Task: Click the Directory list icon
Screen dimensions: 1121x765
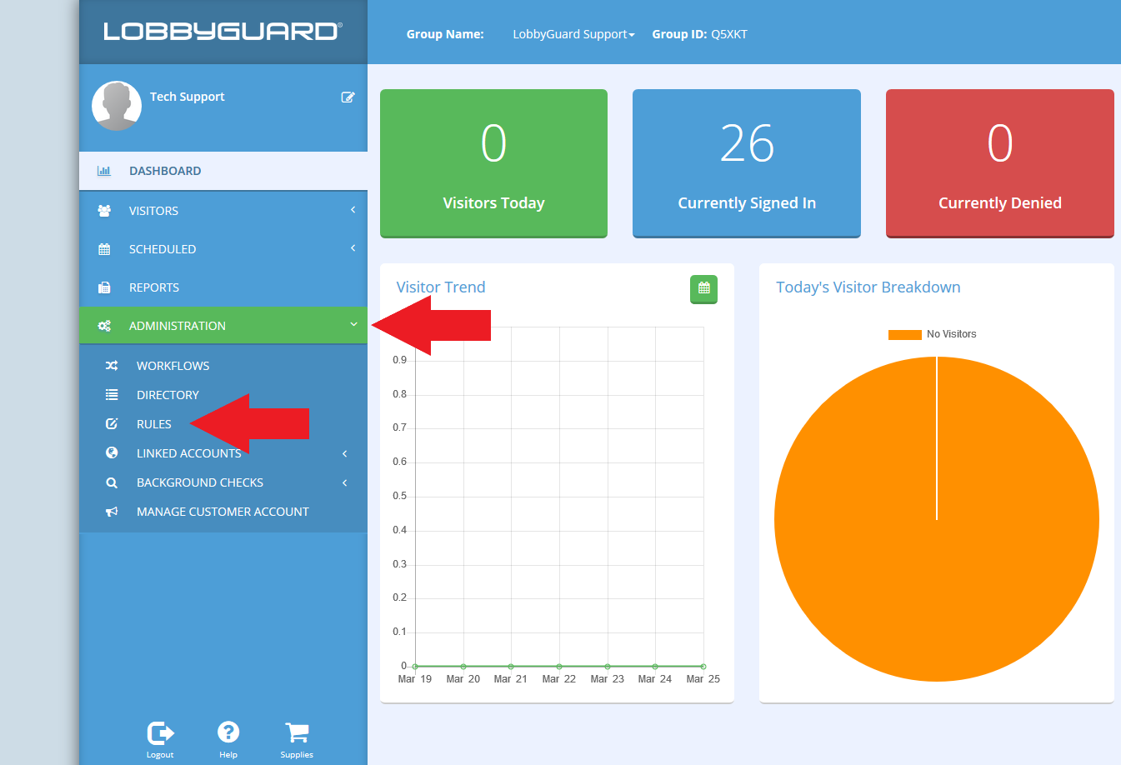Action: (112, 395)
